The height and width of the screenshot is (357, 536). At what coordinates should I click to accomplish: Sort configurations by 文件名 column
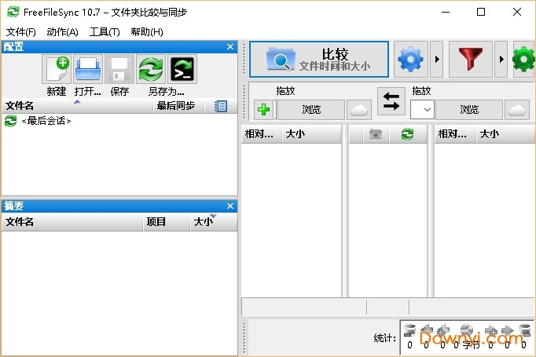coord(77,106)
